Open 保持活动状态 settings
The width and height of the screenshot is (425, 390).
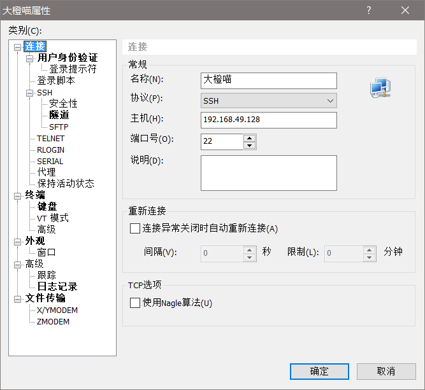(x=66, y=183)
